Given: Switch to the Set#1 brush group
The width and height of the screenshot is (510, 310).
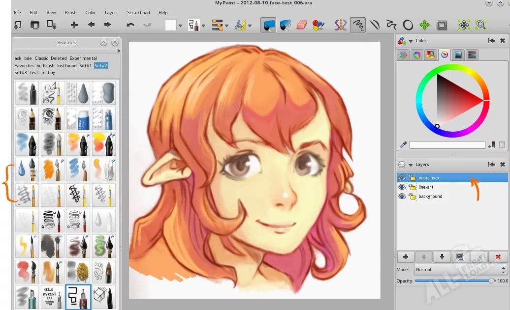Looking at the screenshot, I should 85,65.
